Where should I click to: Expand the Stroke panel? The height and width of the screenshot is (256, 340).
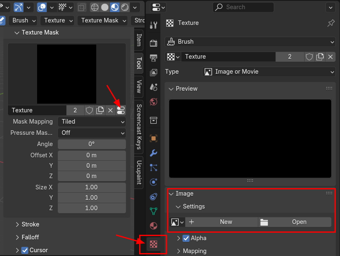(17, 225)
